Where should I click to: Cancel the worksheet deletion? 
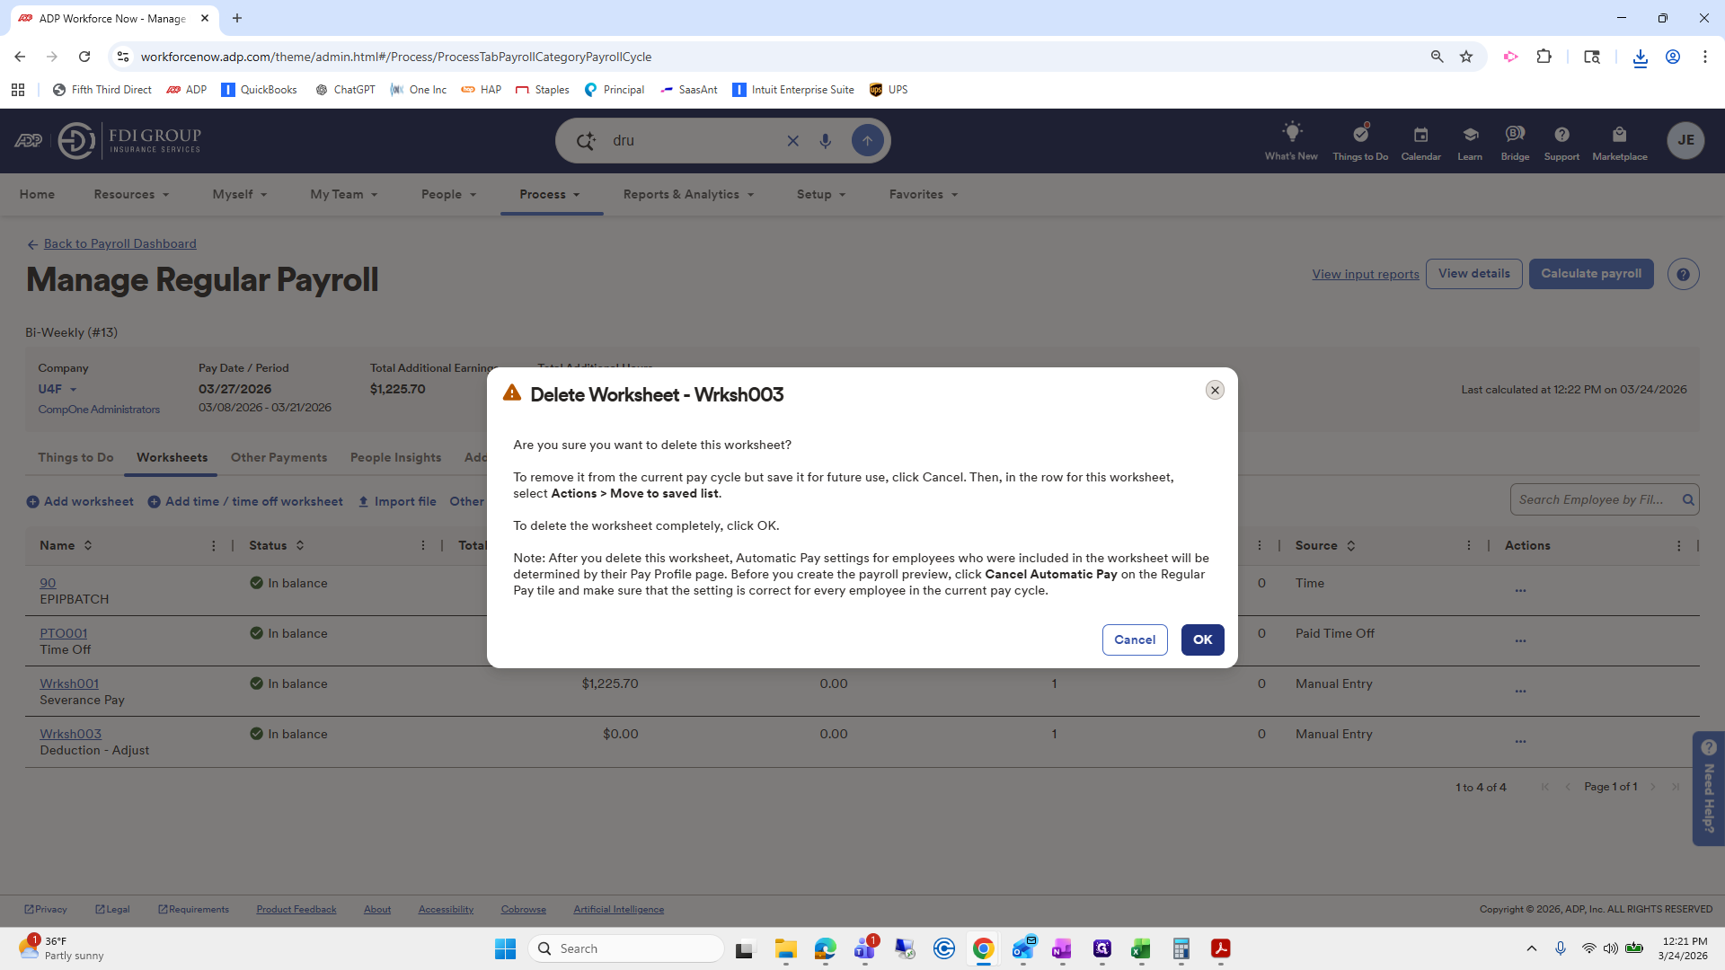pos(1135,639)
